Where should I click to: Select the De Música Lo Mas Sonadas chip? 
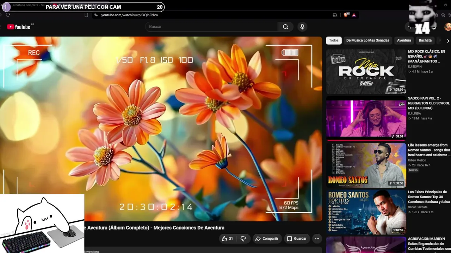(x=368, y=40)
